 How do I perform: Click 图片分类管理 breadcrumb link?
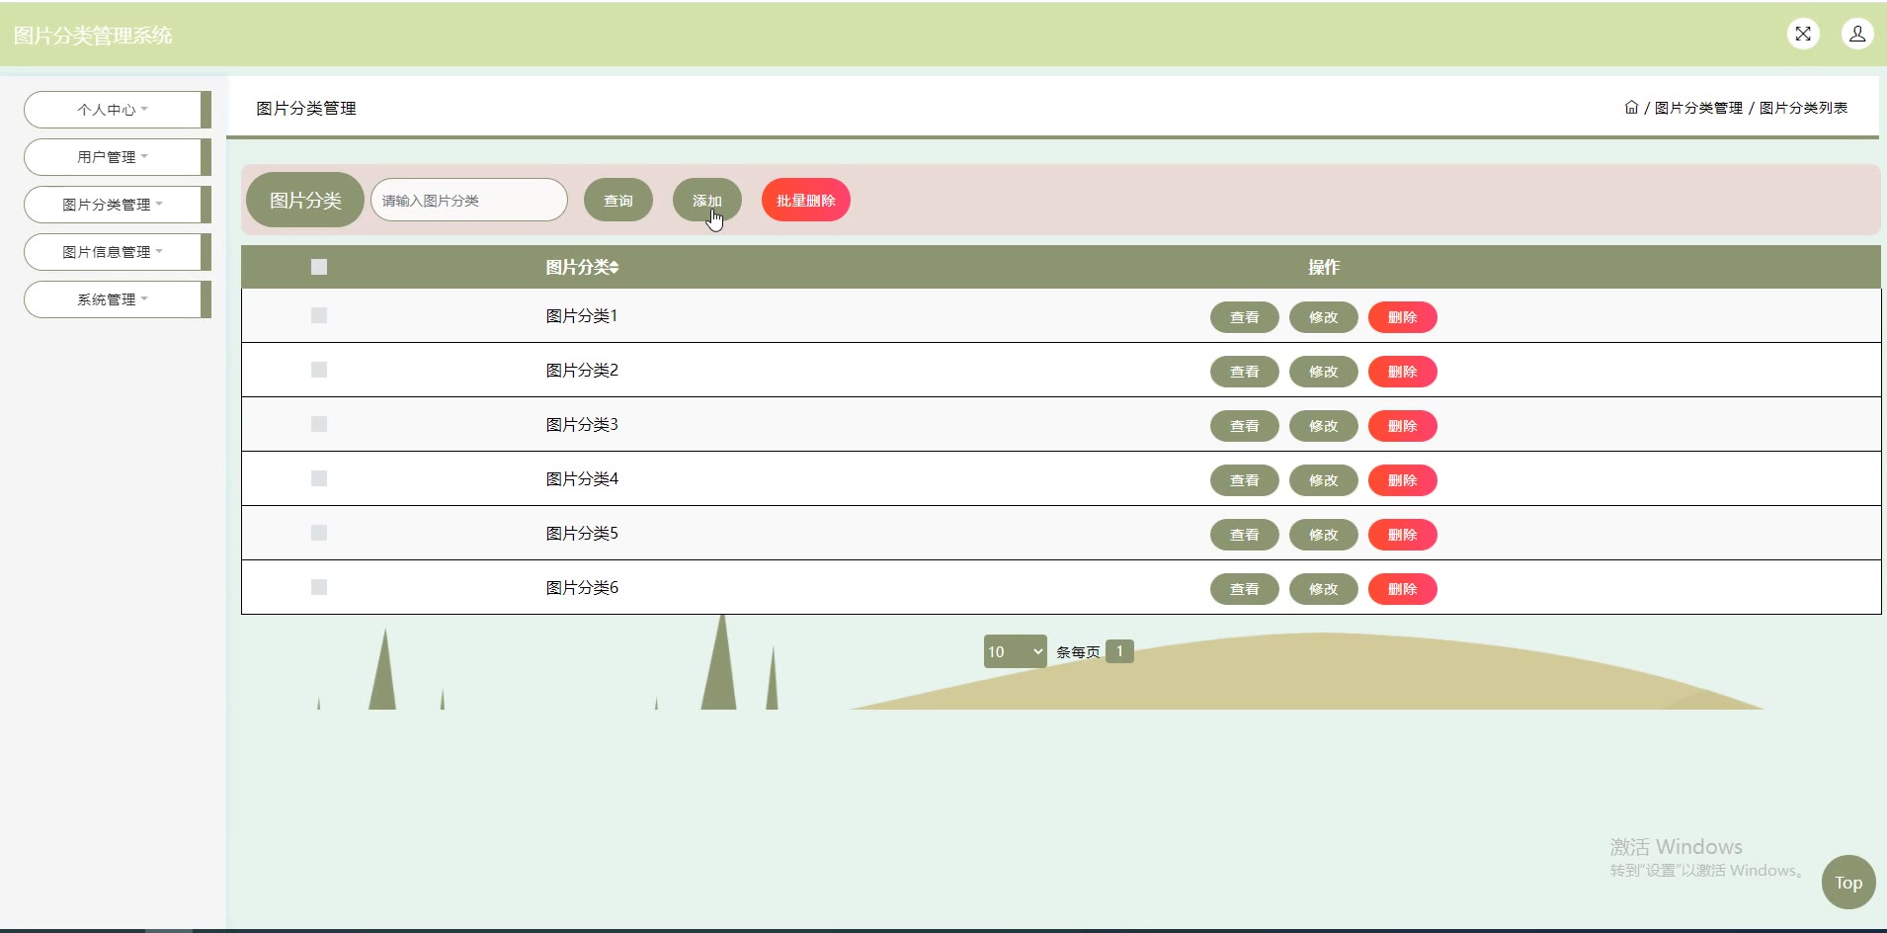(x=1699, y=108)
